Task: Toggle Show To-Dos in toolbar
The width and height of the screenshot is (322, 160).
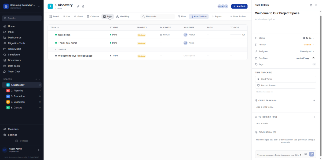Action: click(x=237, y=17)
